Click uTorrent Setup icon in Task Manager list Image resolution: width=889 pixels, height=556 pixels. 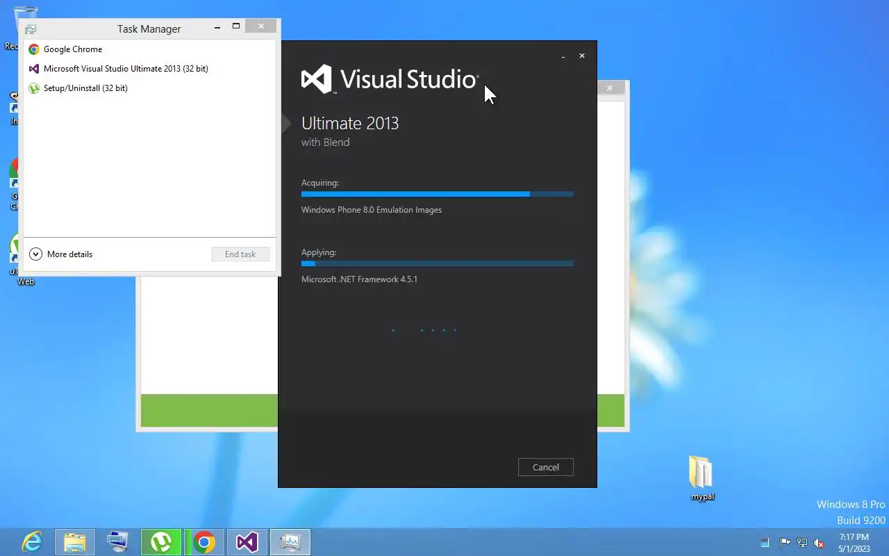tap(33, 88)
